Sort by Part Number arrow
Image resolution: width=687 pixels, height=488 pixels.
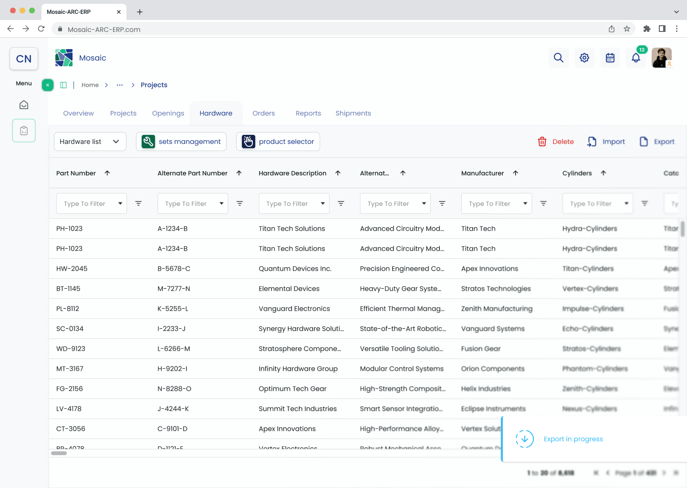pyautogui.click(x=107, y=173)
